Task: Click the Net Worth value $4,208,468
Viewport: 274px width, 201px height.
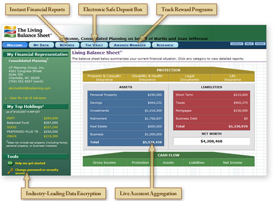Action: click(x=212, y=141)
